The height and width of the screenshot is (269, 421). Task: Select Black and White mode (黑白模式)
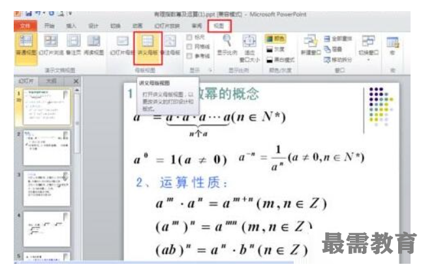tap(280, 60)
